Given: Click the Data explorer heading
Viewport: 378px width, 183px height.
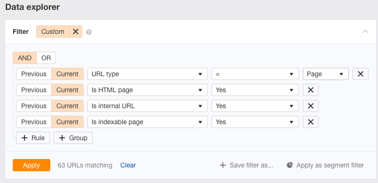Looking at the screenshot, I should point(32,7).
